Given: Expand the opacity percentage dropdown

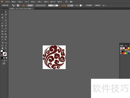Looking at the screenshot, I should coord(74,5).
